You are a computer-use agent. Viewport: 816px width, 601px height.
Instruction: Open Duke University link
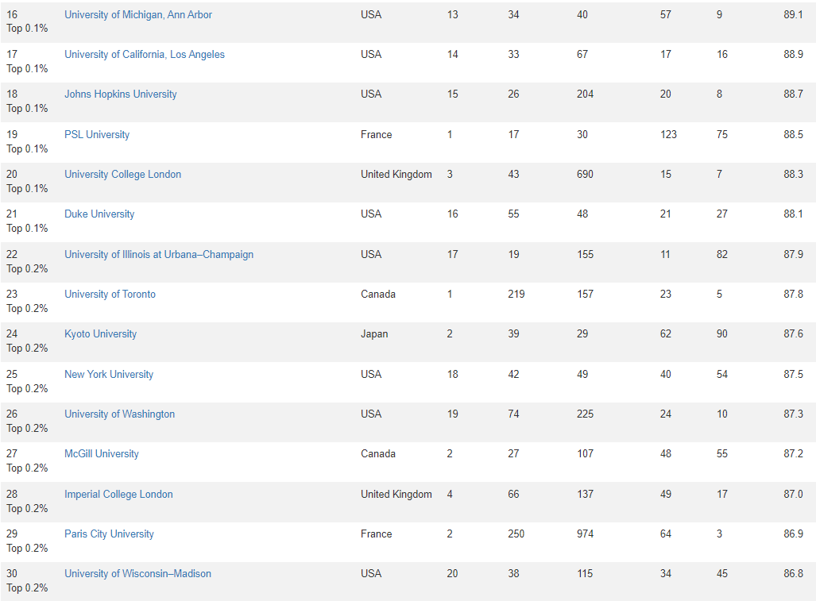click(x=99, y=214)
